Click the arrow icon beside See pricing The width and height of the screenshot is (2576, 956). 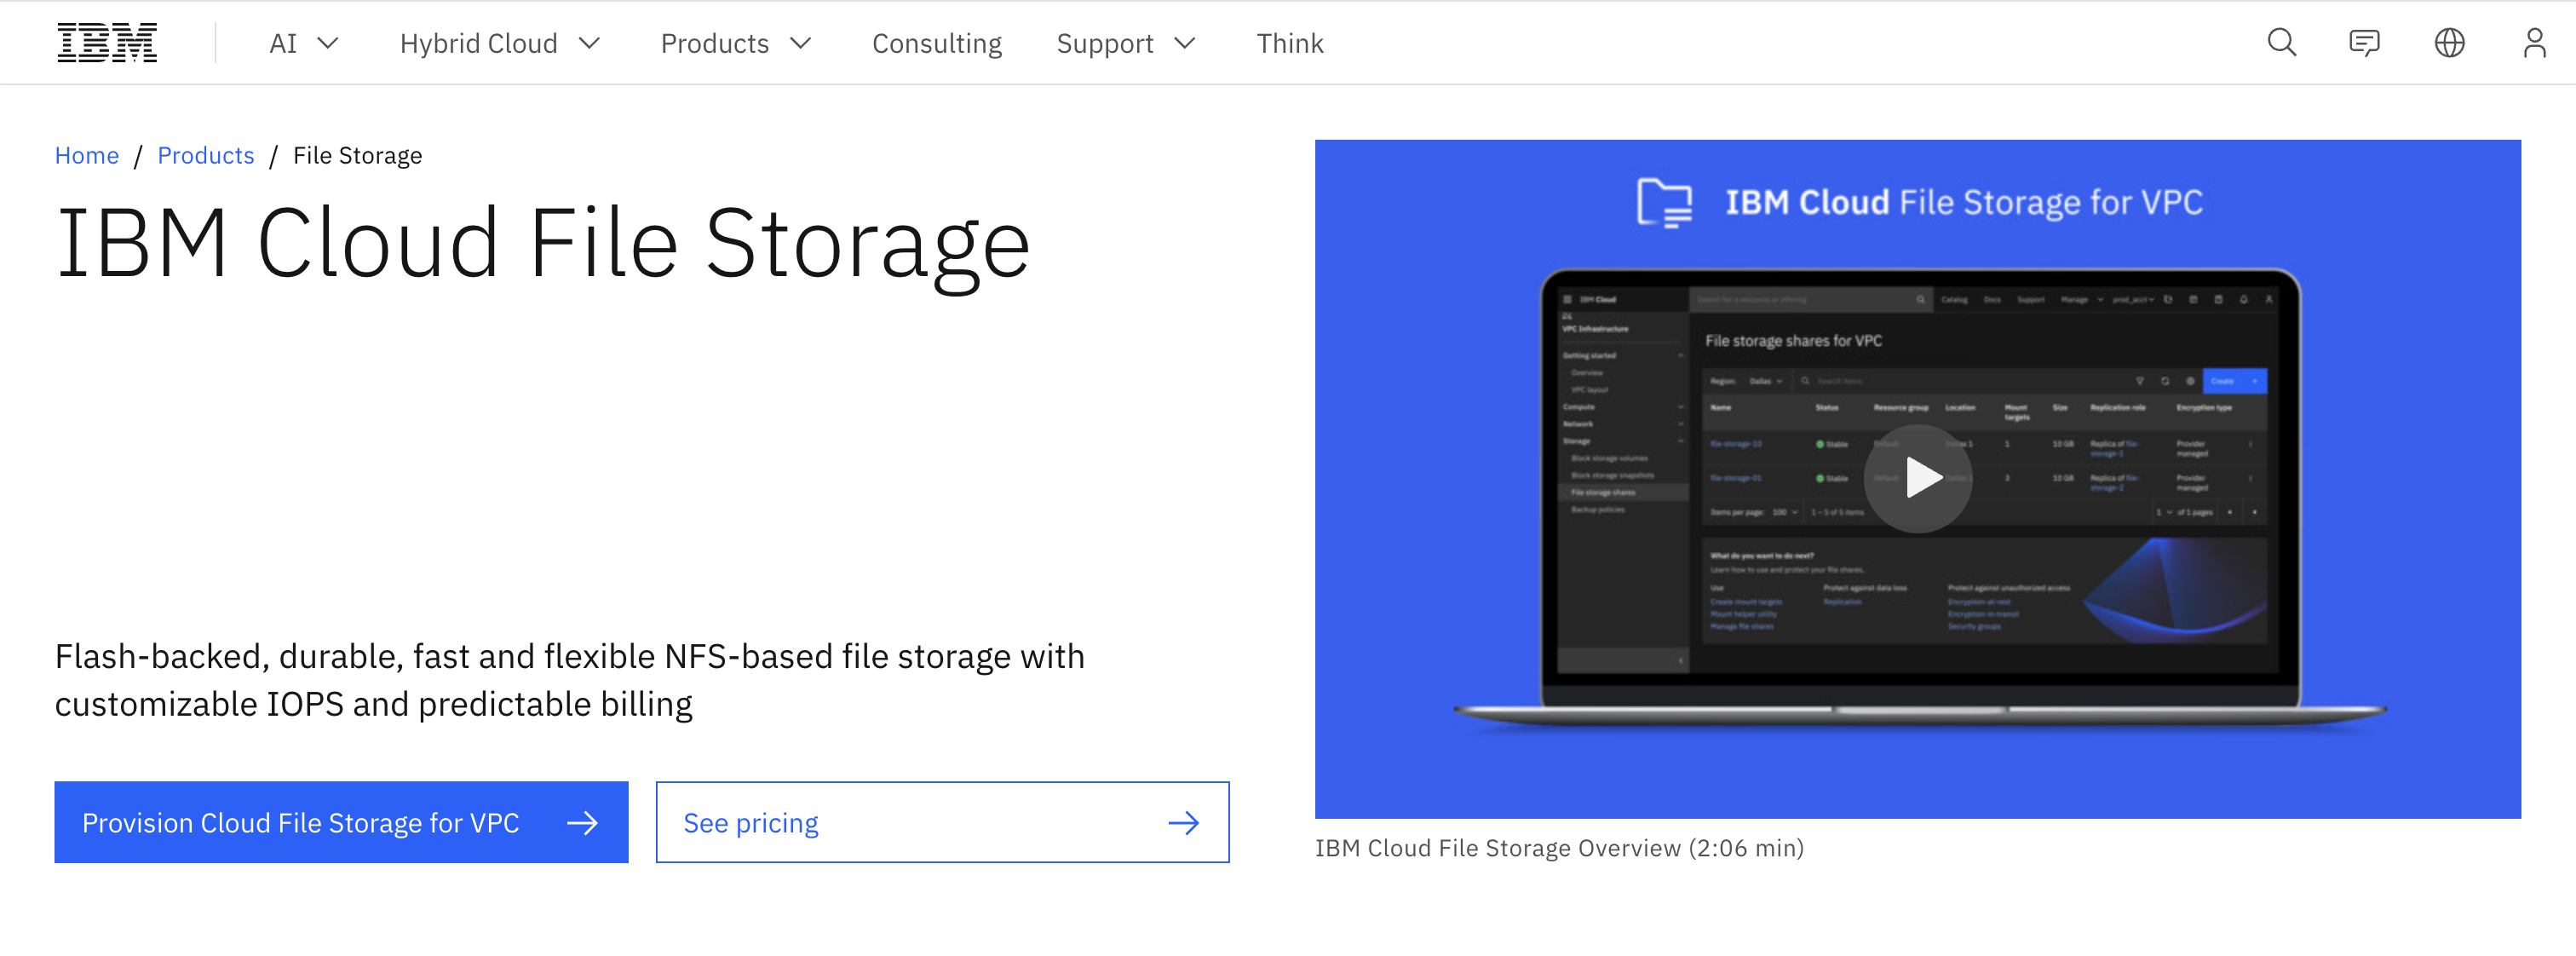(1184, 822)
